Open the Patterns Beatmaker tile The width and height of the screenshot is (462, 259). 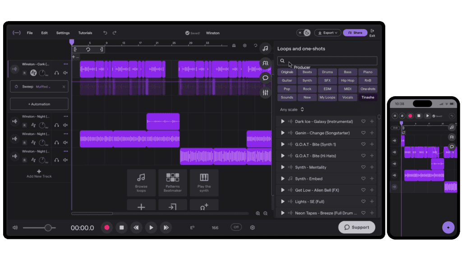pos(173,183)
